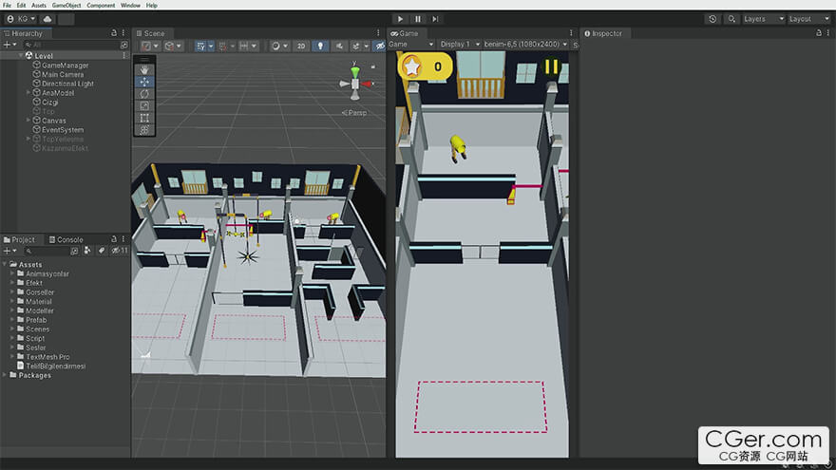Open the cloud services icon
Viewport: 836px width, 470px height.
[47, 19]
